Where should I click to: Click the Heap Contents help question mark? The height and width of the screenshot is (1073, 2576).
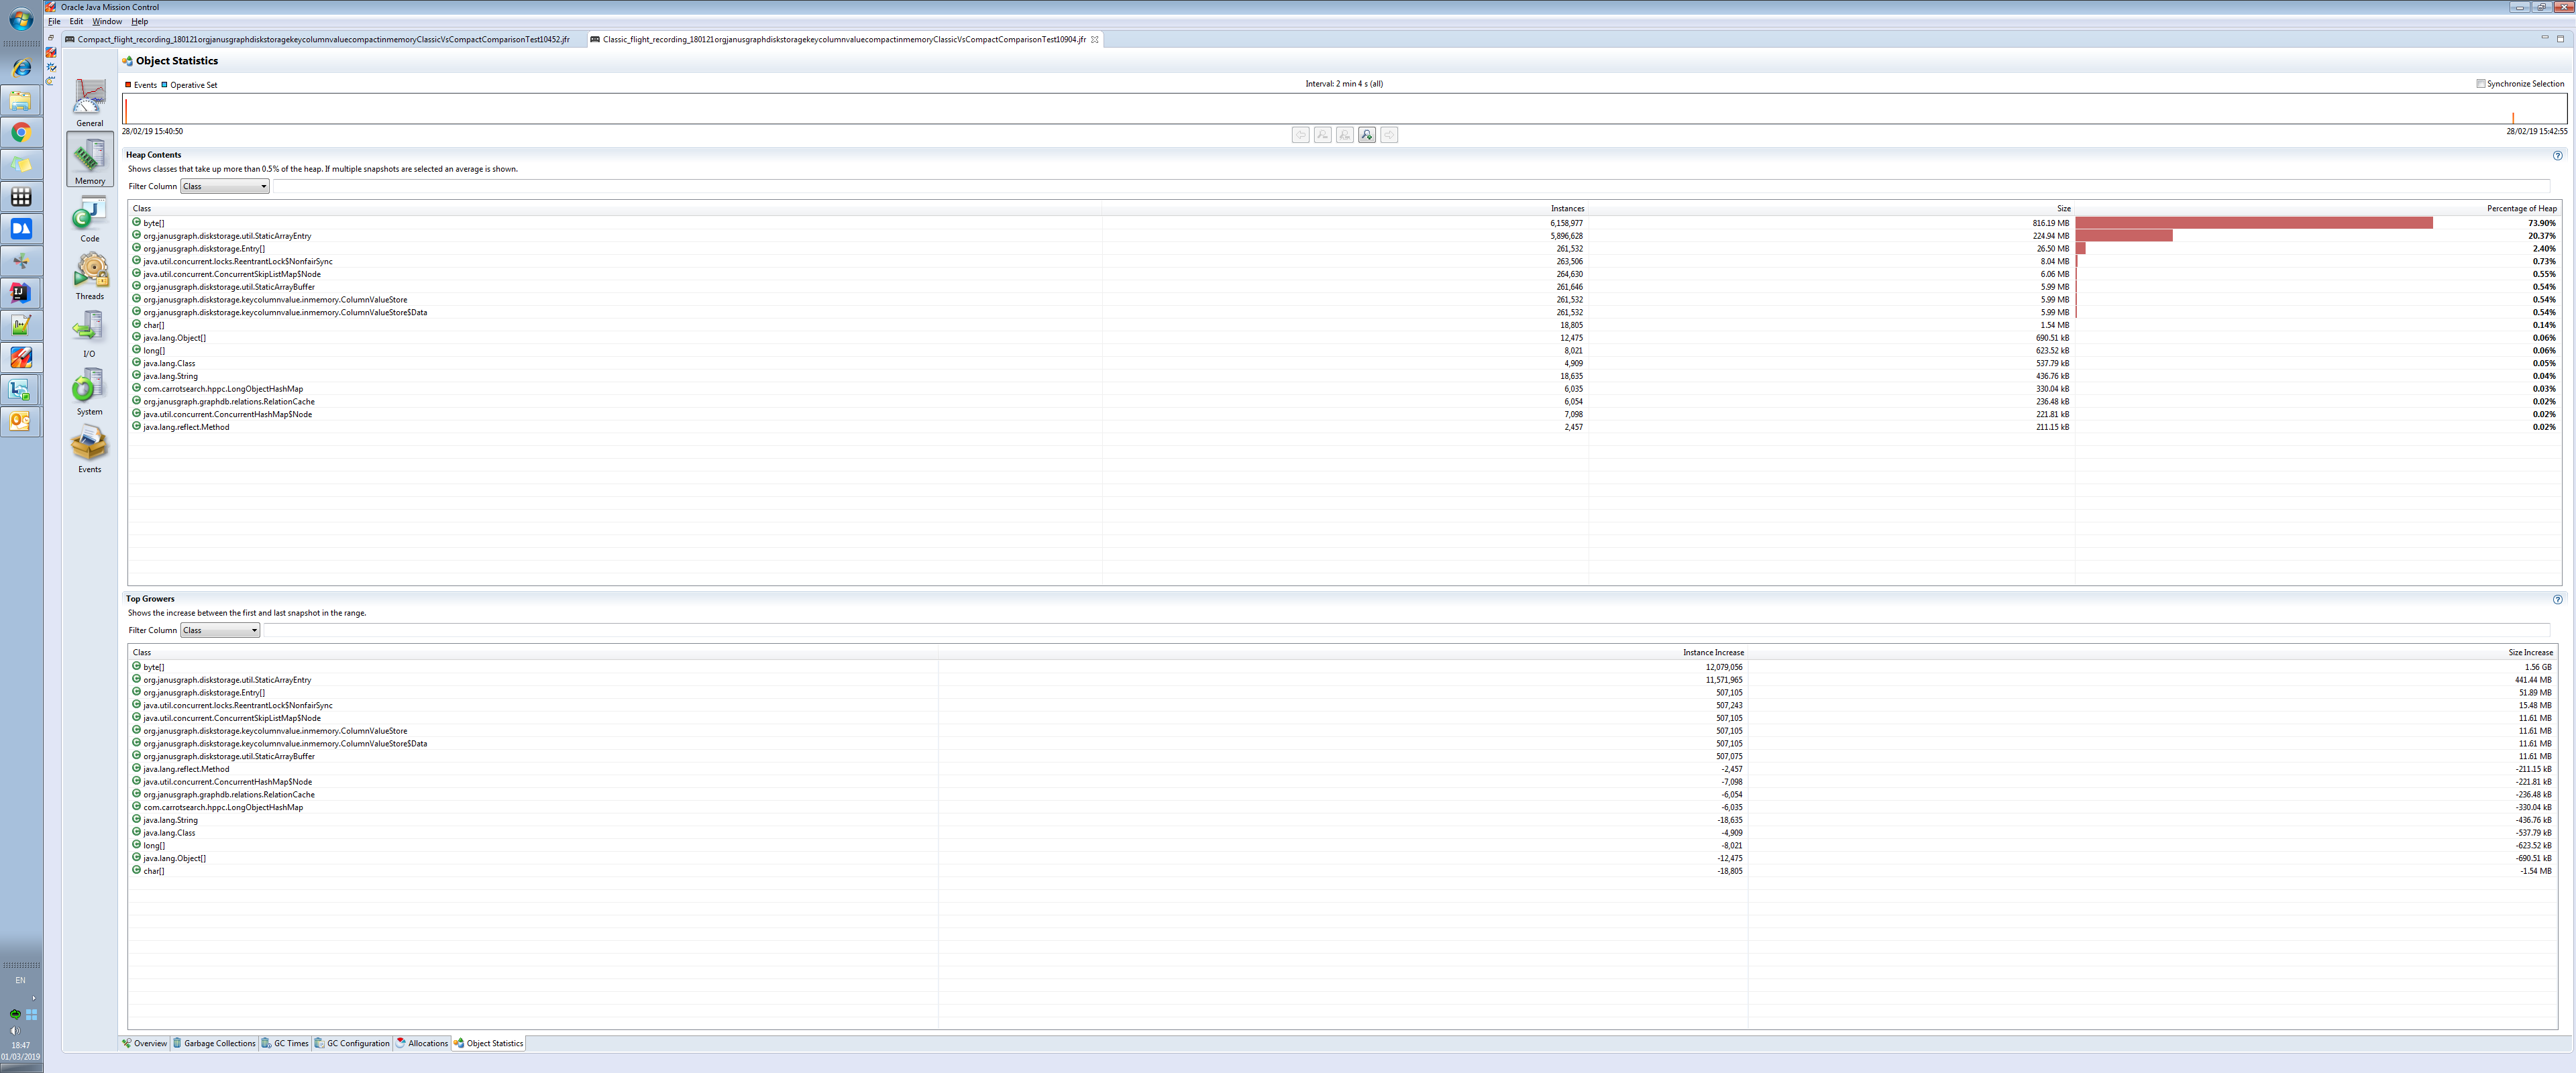2557,155
